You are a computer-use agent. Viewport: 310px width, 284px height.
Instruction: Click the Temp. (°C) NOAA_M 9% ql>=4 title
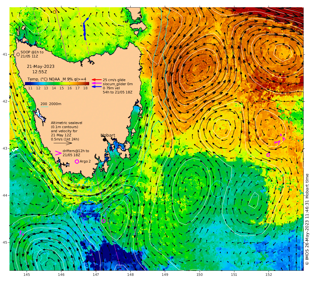57,79
